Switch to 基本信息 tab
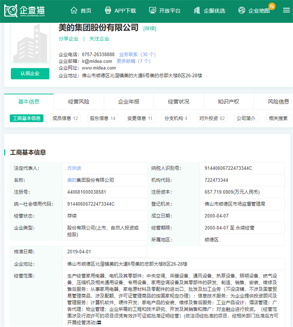 [29, 101]
